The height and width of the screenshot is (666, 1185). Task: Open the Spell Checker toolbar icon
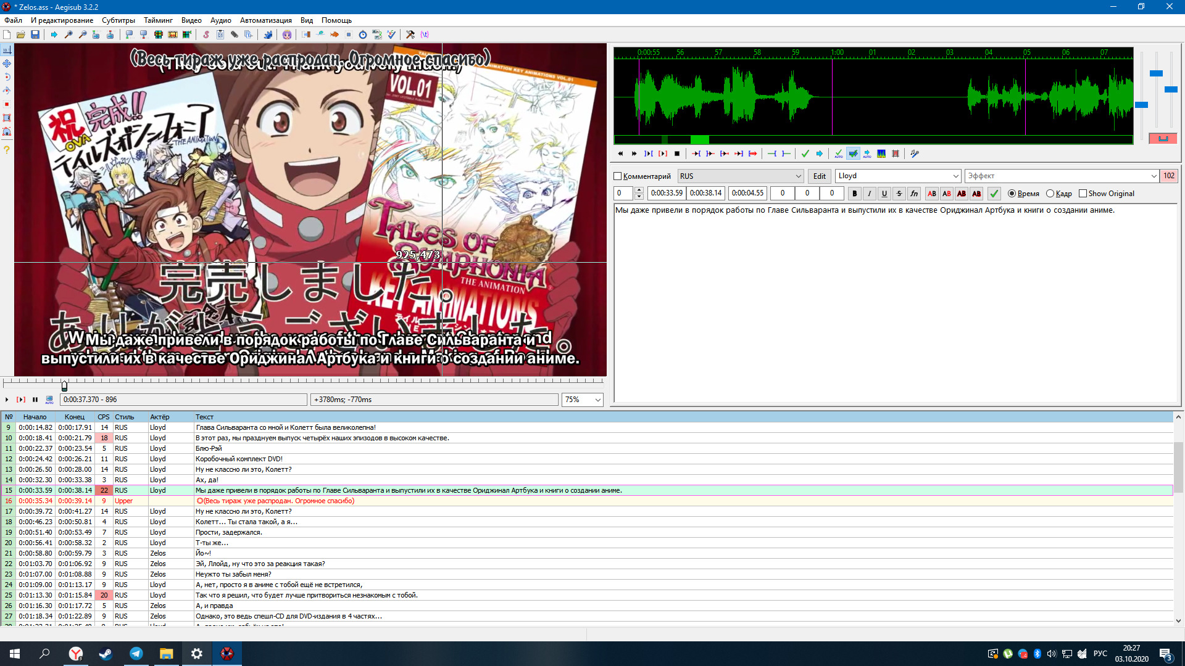click(x=391, y=35)
